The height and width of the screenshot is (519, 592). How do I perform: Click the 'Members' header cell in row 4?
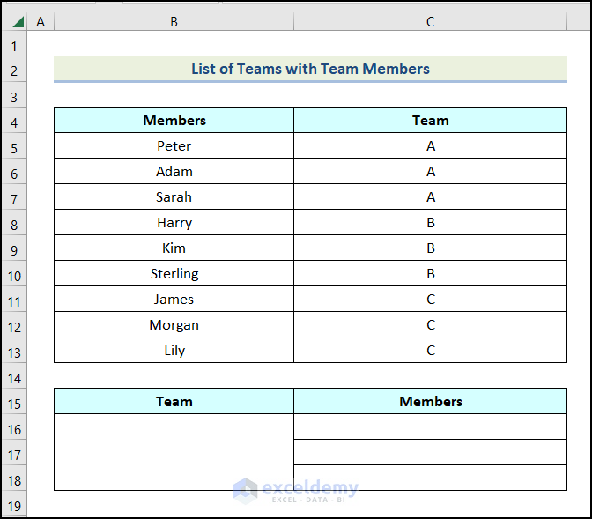[x=174, y=121]
